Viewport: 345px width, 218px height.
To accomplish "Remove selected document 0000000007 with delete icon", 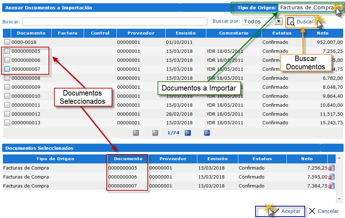I will [331, 186].
